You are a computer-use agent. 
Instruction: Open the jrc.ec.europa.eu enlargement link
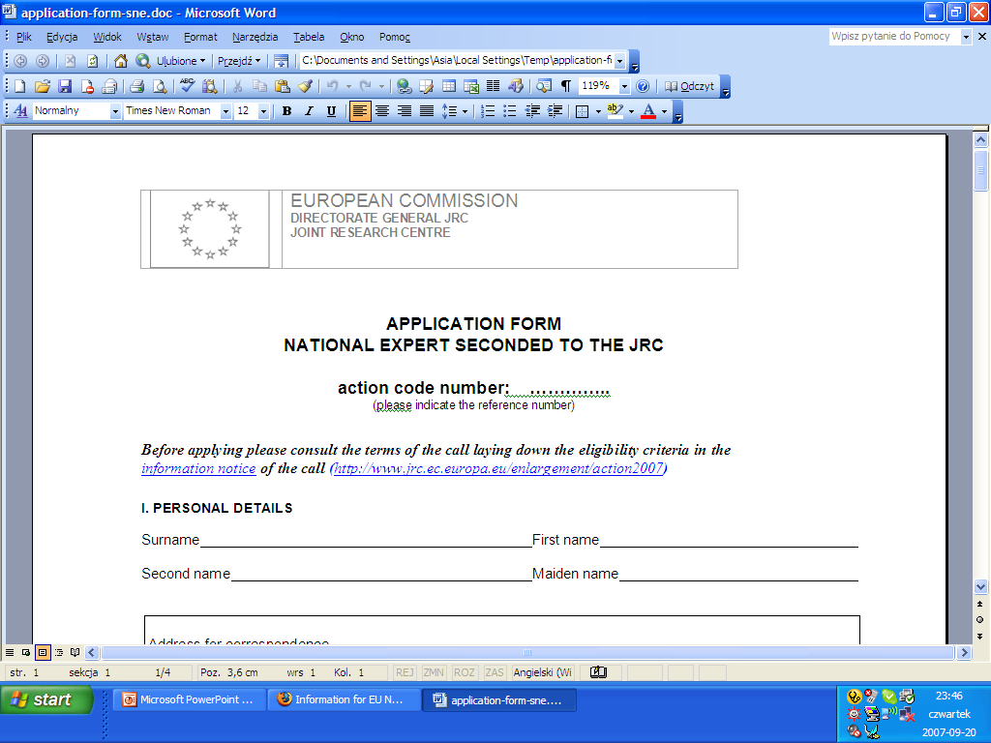click(x=498, y=468)
